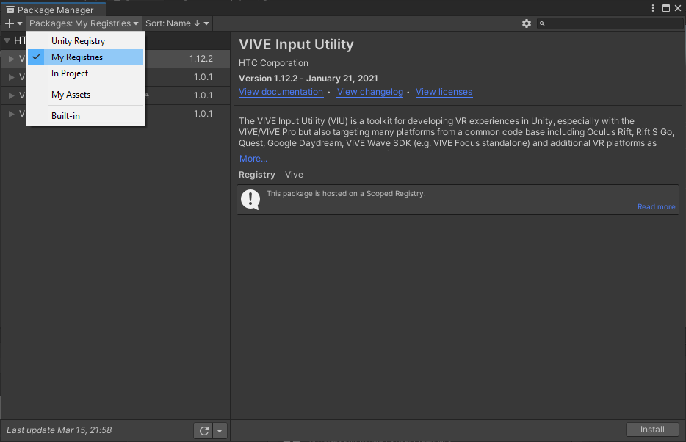Expand the description with More...
The image size is (686, 442).
[253, 159]
